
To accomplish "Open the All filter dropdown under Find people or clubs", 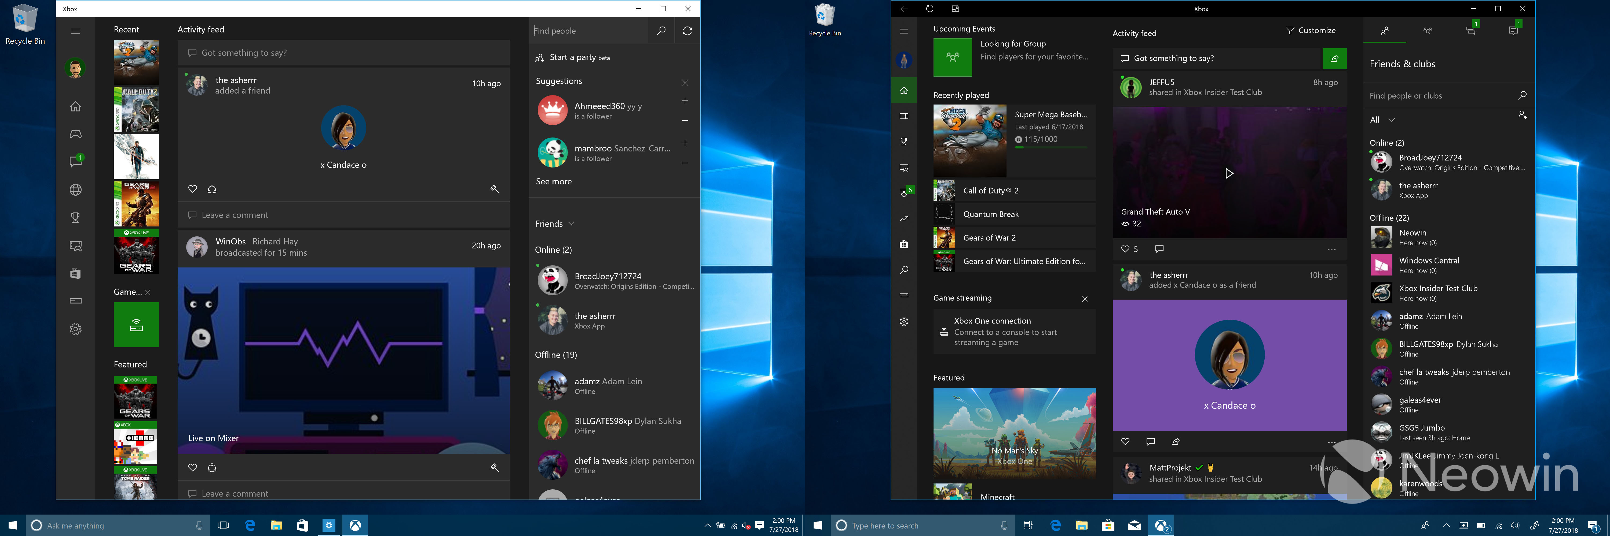I will (1382, 120).
